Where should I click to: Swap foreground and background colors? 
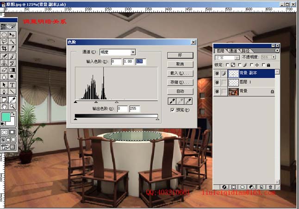tap(13, 114)
